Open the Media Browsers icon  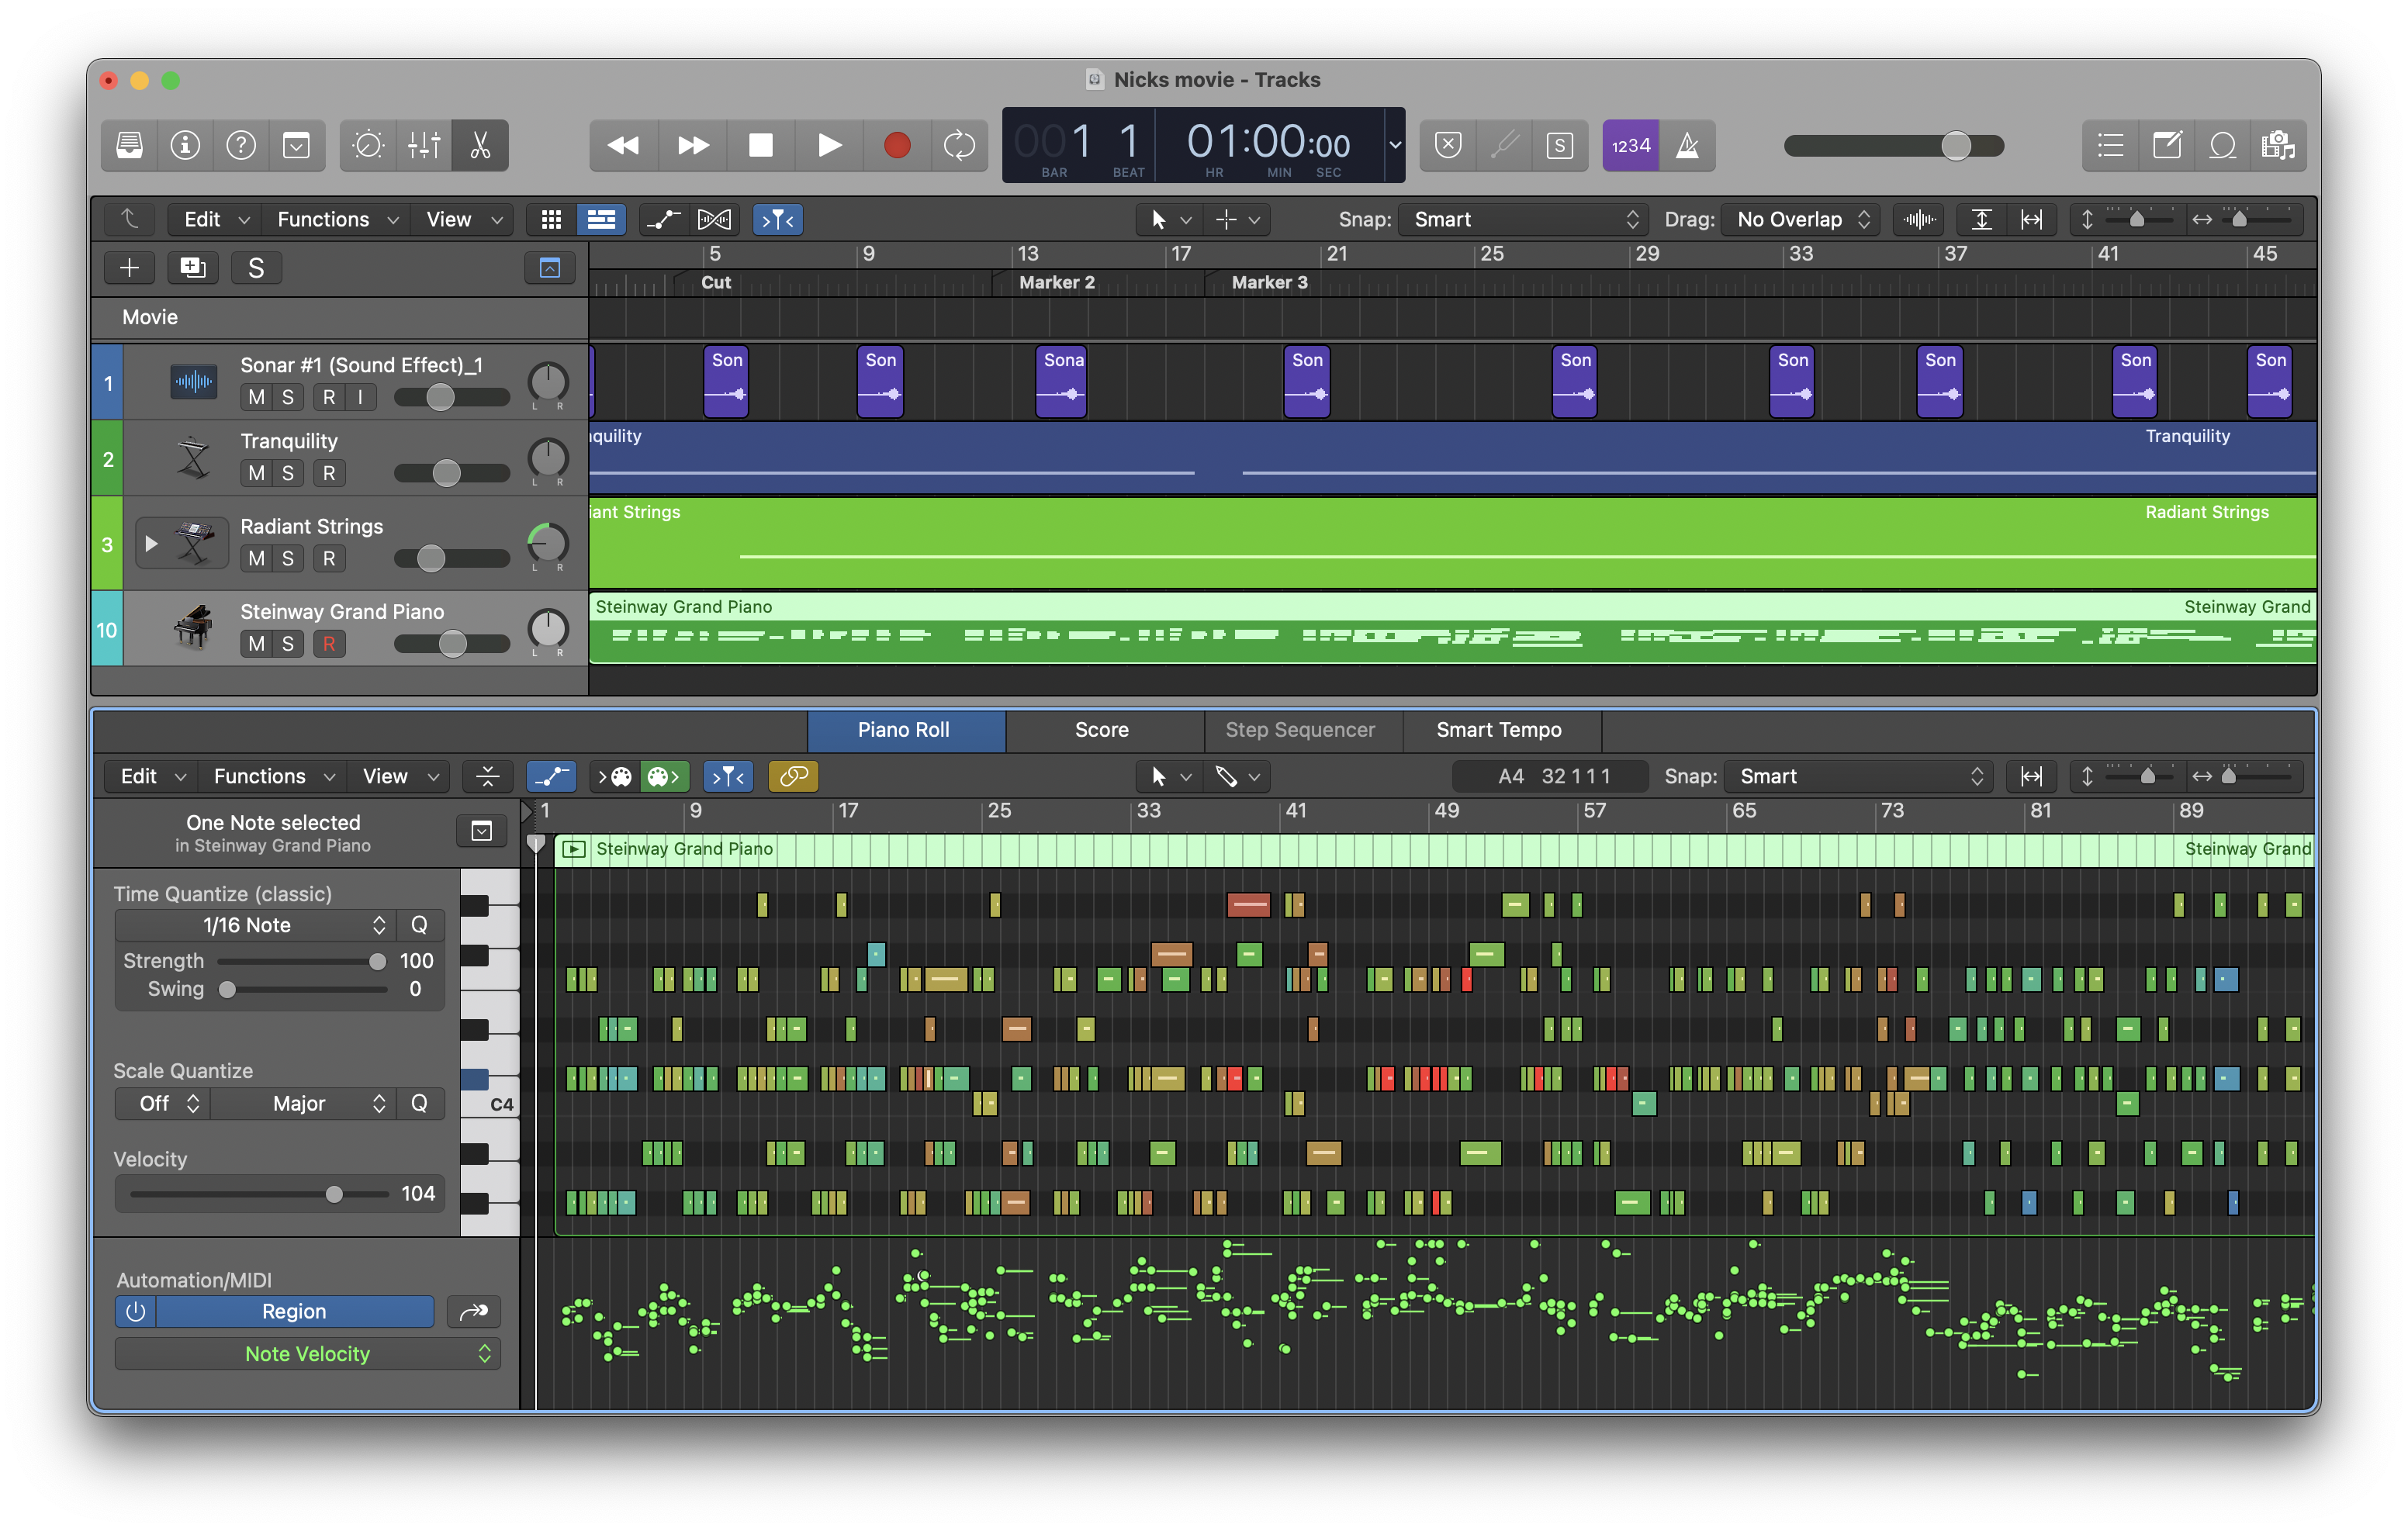coord(2279,146)
